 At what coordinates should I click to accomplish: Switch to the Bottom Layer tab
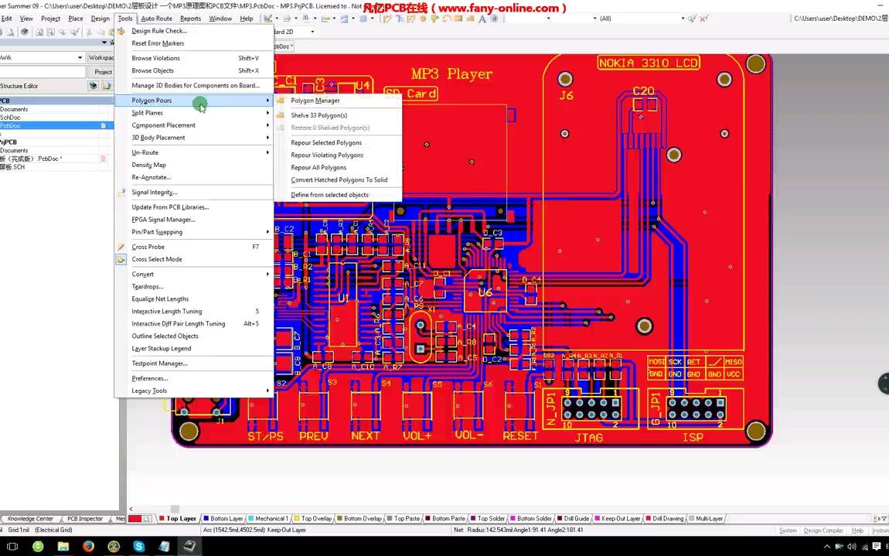click(x=225, y=518)
